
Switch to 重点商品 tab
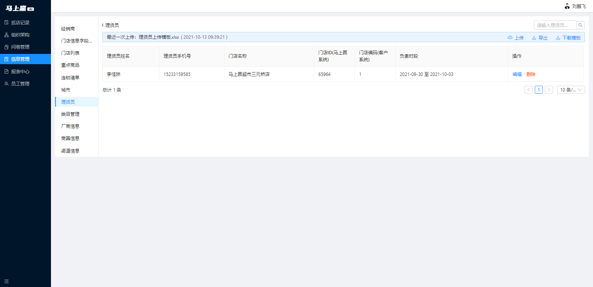tap(76, 65)
